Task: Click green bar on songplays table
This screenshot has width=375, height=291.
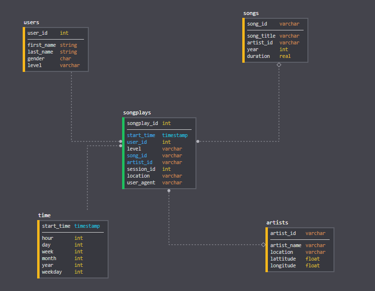Action: pyautogui.click(x=124, y=153)
